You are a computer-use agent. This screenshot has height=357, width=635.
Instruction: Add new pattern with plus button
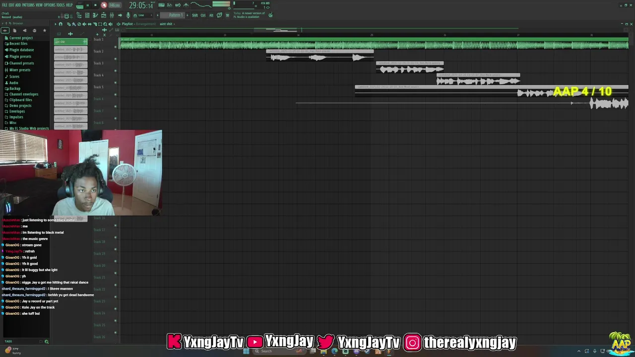[x=188, y=15]
